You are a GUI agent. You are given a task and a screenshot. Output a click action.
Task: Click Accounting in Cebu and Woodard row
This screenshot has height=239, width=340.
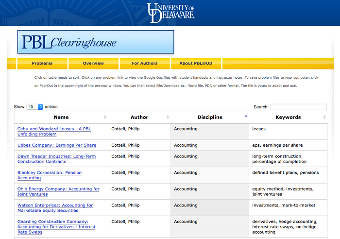186,129
